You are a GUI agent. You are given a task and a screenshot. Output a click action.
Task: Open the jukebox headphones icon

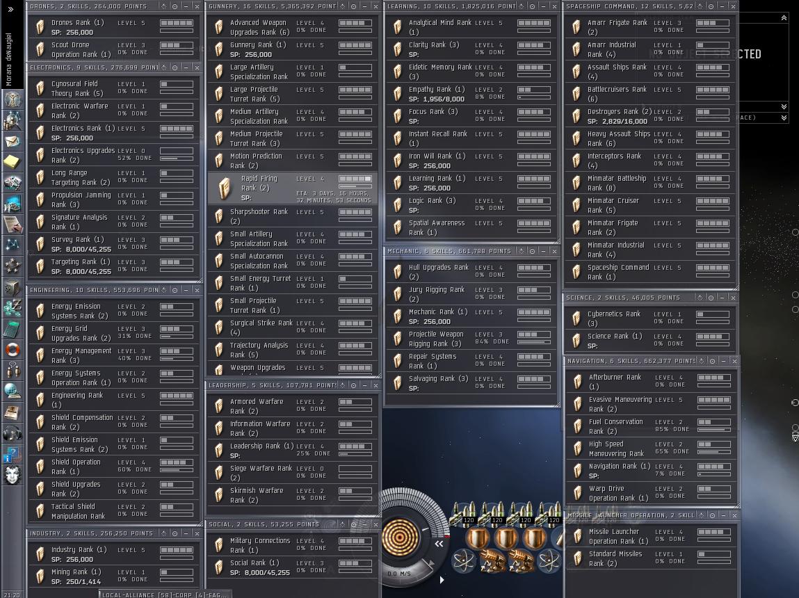(13, 433)
